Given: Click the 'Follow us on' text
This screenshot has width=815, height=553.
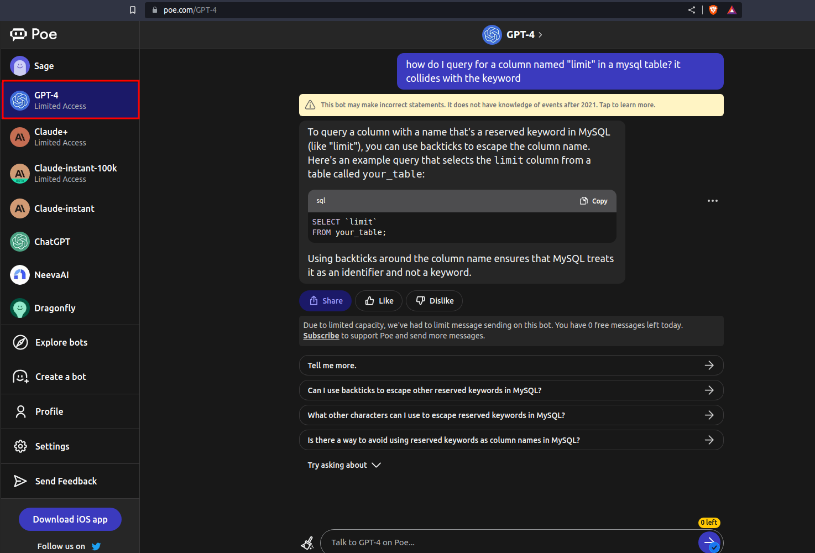Looking at the screenshot, I should pos(61,546).
